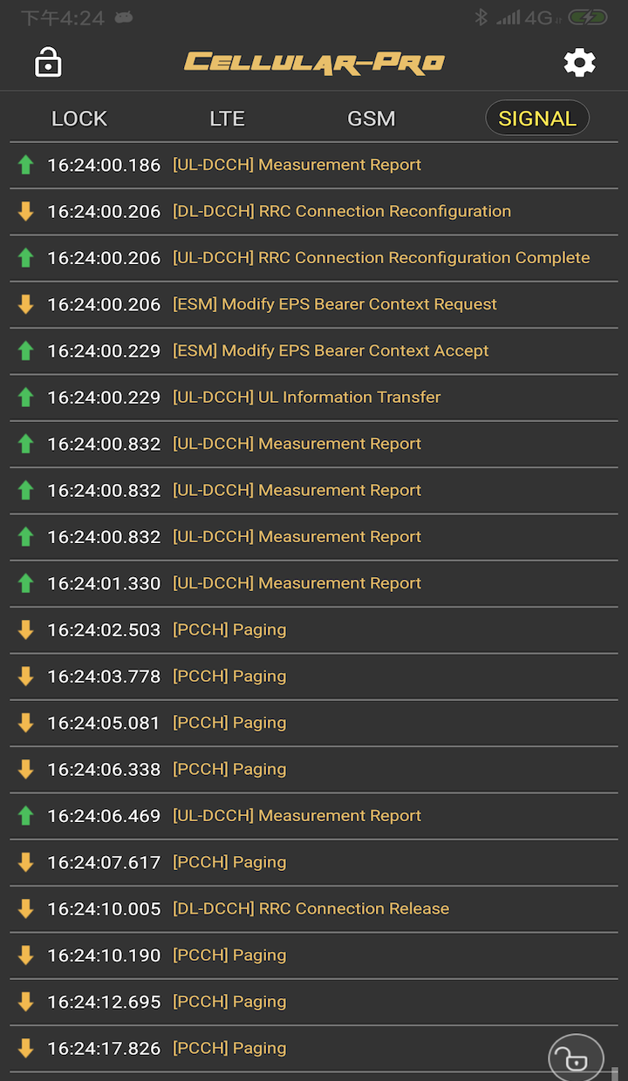
Task: Open the Measurement Report at 16:24:01.330
Action: 314,583
